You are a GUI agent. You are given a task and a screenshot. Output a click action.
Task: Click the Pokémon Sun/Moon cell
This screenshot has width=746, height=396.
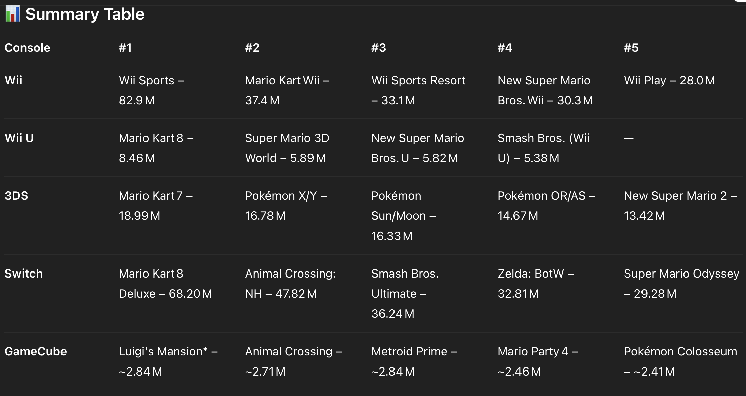[x=404, y=216]
